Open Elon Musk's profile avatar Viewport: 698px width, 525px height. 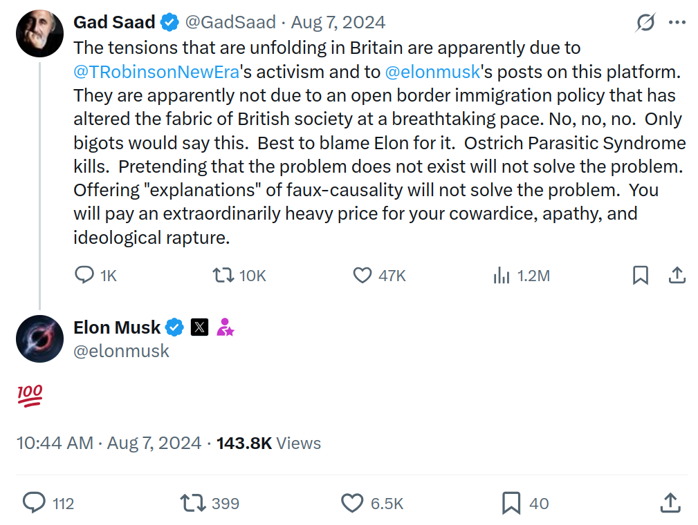click(x=39, y=338)
